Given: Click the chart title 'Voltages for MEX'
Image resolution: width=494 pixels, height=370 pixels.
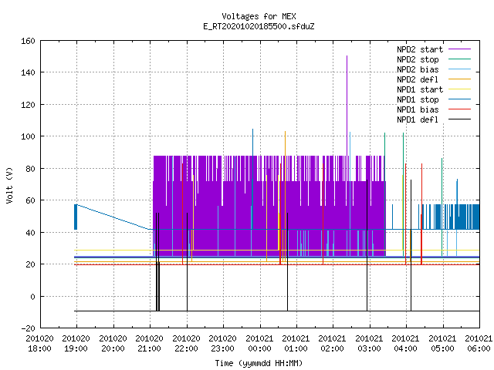Looking at the screenshot, I should point(259,16).
